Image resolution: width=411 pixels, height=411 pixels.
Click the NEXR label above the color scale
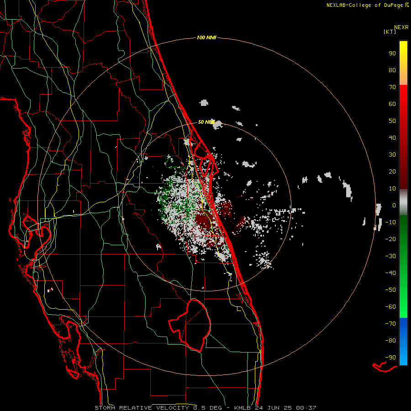(x=401, y=27)
